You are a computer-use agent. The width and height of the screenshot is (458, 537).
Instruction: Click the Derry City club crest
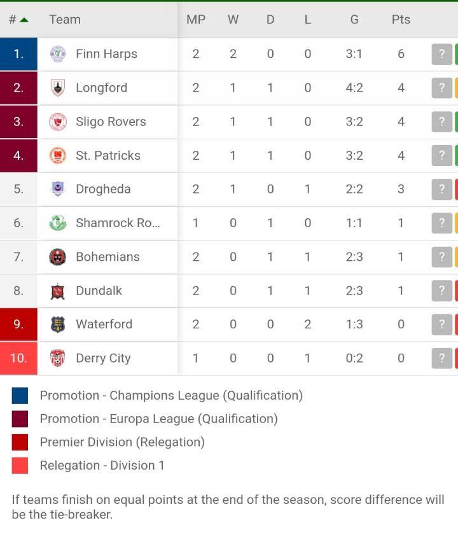point(58,358)
